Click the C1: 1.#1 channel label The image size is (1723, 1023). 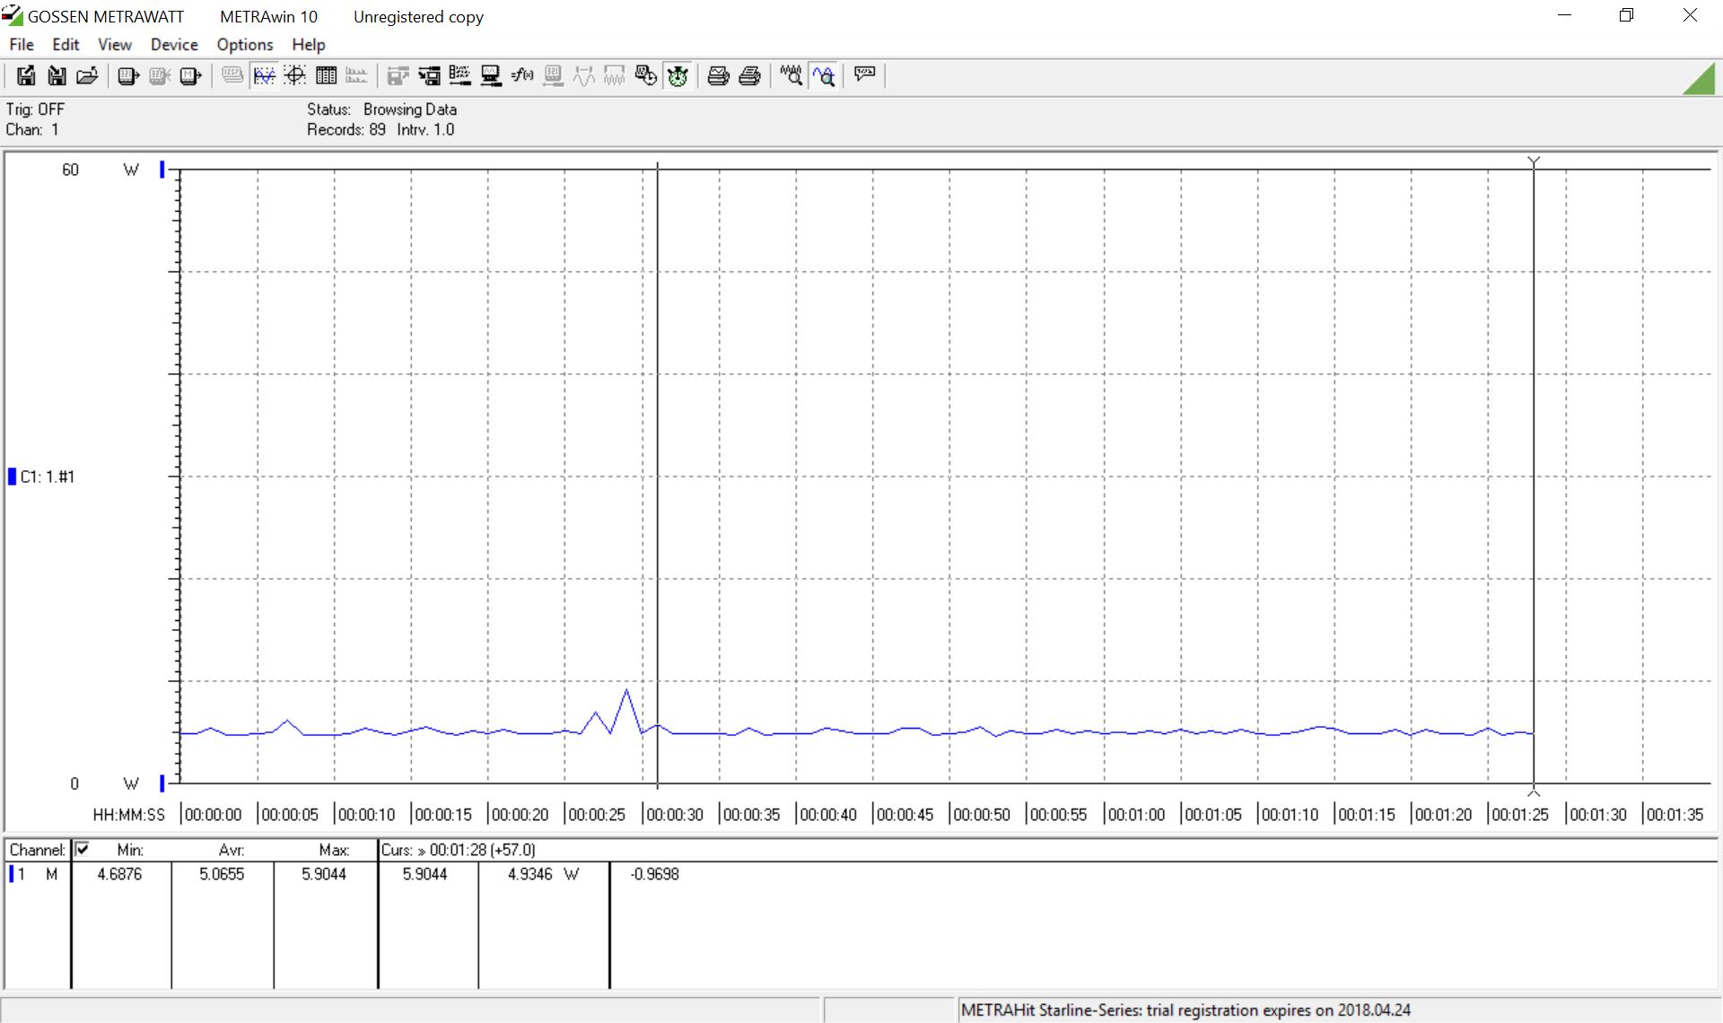(47, 477)
